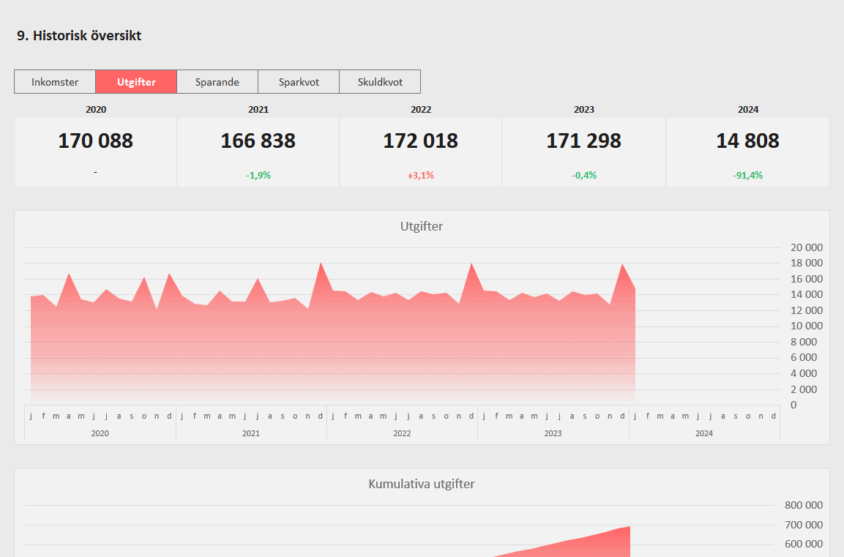Click the 700 000 axis label in cumulative chart
The height and width of the screenshot is (557, 844).
point(804,526)
